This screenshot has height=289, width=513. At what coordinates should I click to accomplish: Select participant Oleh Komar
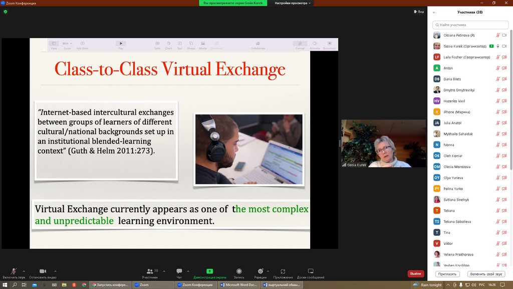[470, 156]
